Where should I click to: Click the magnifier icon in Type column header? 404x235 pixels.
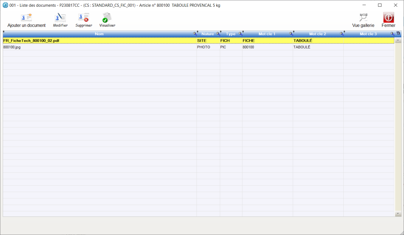coord(240,34)
